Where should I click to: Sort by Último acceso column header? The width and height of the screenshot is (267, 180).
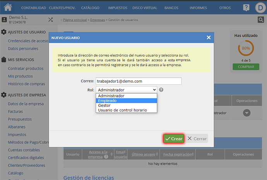tap(144, 155)
